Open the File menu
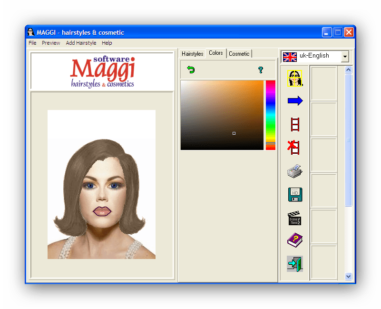The width and height of the screenshot is (381, 309). pyautogui.click(x=32, y=43)
